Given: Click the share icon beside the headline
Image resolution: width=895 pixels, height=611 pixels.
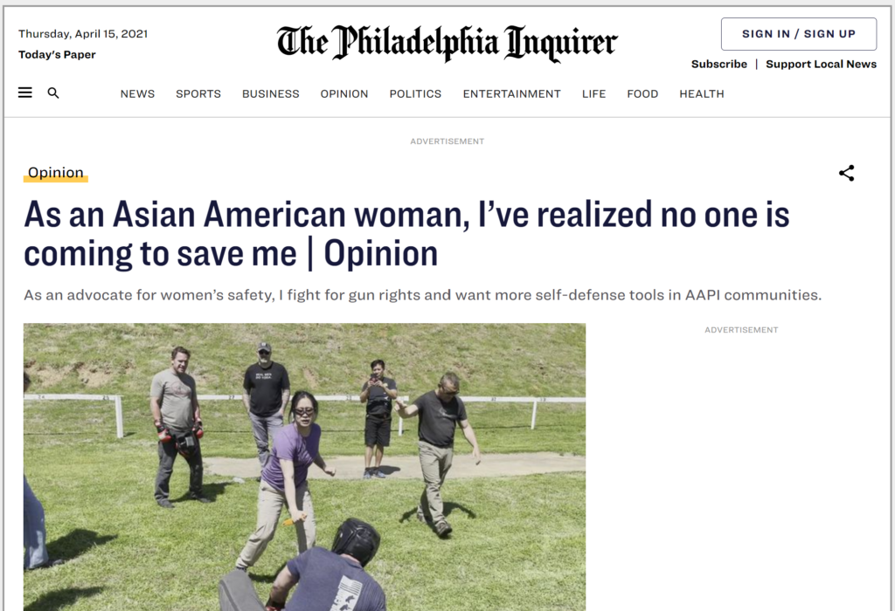Looking at the screenshot, I should click(846, 174).
